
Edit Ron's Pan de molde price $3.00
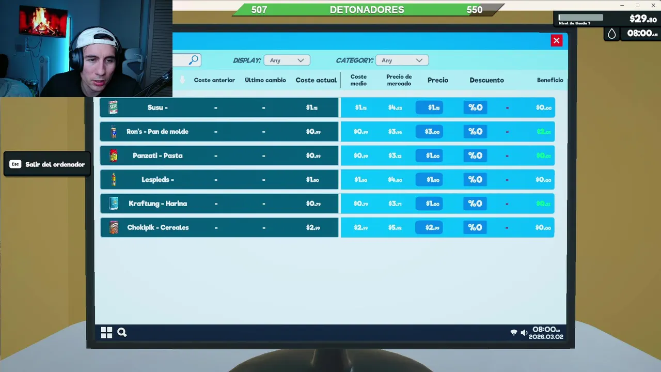click(x=429, y=132)
